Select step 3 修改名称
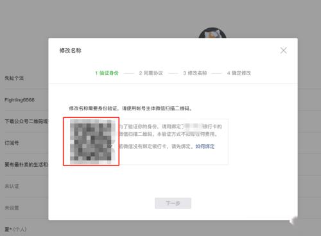 coord(195,73)
